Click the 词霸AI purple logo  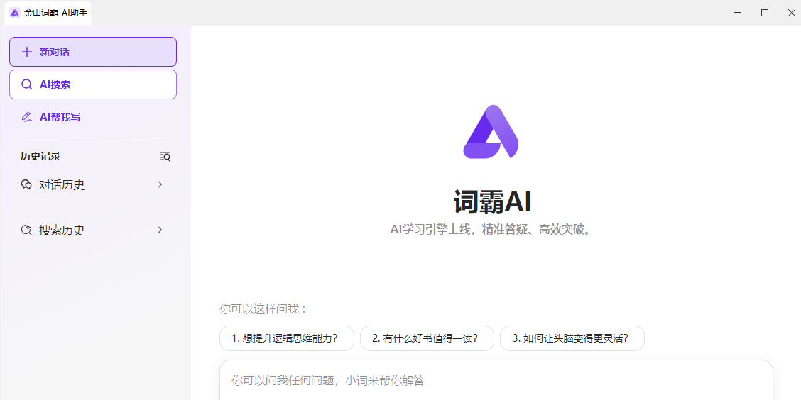click(x=491, y=132)
